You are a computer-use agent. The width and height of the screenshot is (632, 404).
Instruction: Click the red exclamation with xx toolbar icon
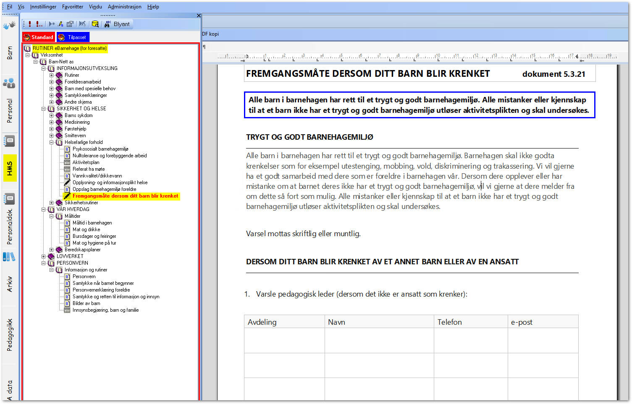(x=39, y=24)
